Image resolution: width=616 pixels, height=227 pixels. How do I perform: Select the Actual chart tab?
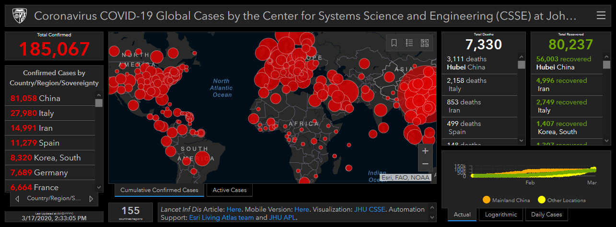point(462,215)
